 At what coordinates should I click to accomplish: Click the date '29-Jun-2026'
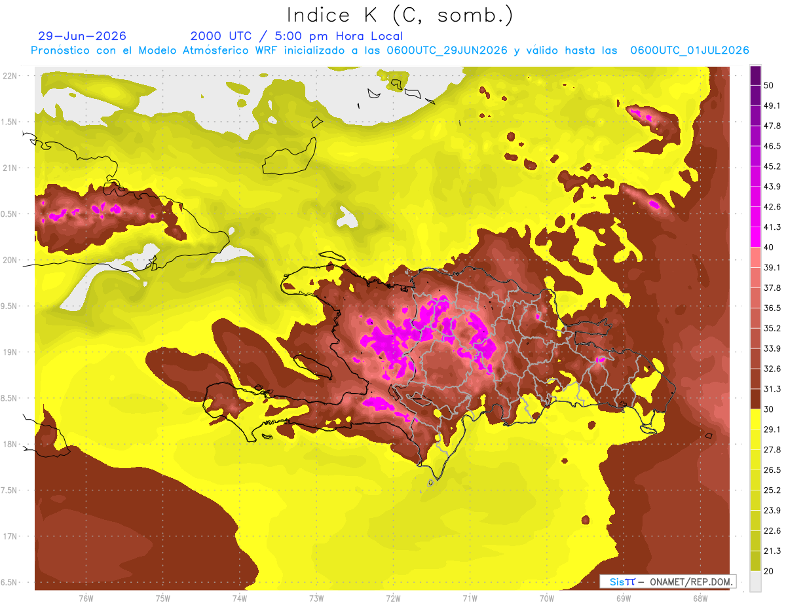[x=83, y=36]
